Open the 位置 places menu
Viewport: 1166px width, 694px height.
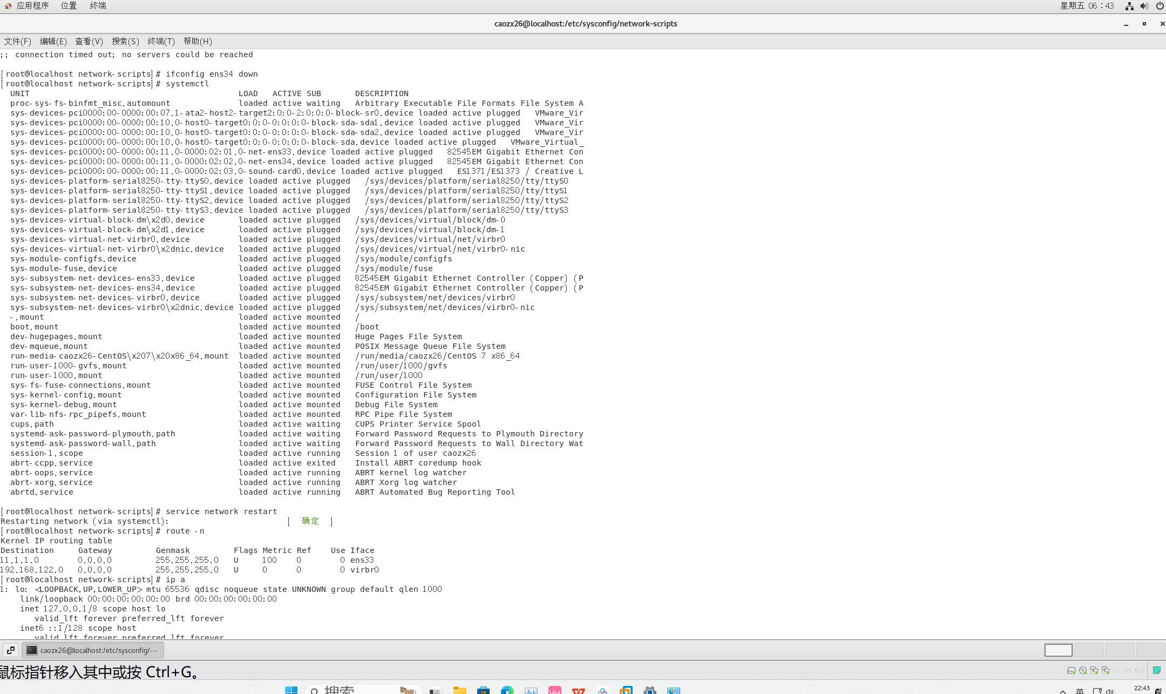69,5
